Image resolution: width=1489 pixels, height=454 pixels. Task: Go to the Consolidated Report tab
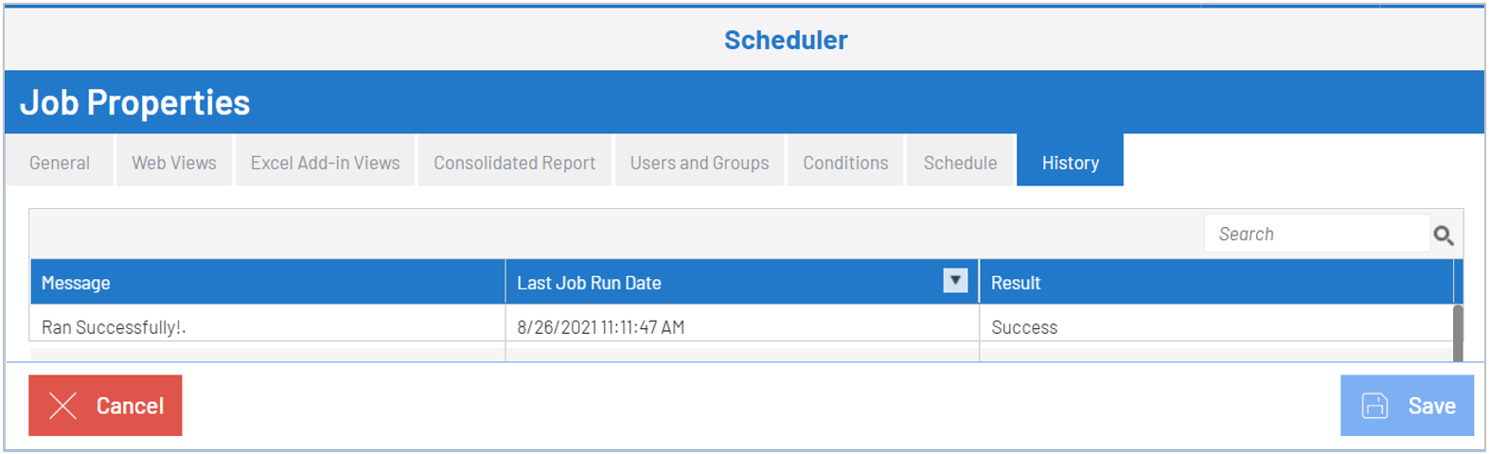point(515,163)
